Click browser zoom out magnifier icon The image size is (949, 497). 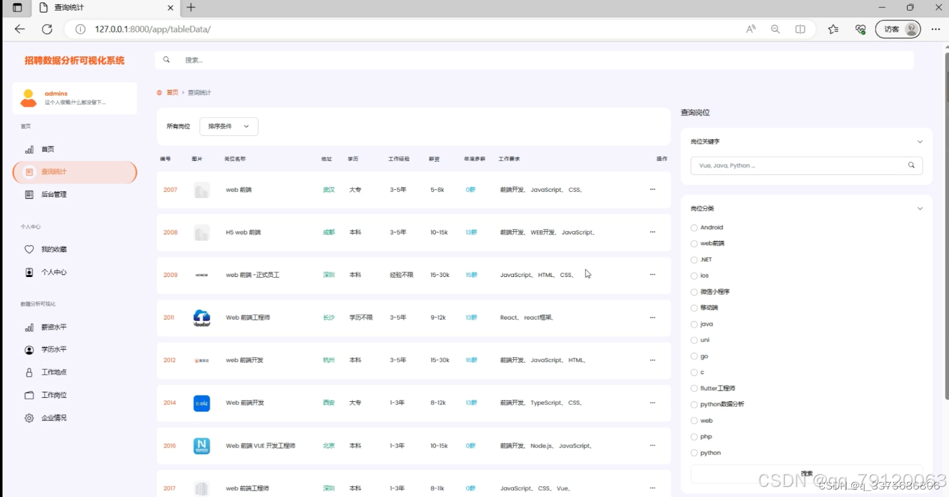(775, 29)
